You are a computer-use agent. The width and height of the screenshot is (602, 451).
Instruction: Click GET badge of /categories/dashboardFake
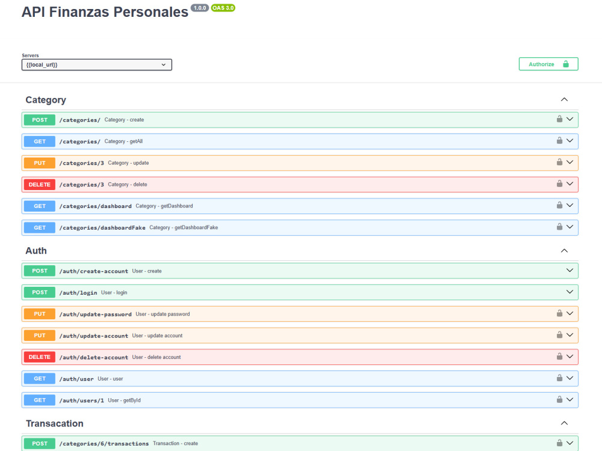(x=40, y=227)
